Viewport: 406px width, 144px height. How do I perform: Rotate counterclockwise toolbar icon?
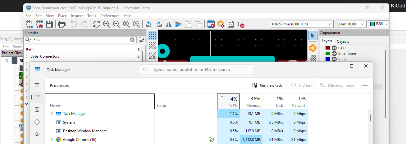pos(148,24)
